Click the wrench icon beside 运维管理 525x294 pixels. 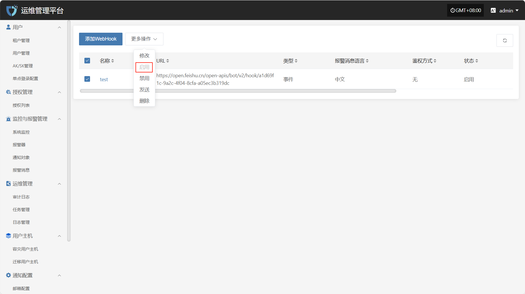(8, 184)
